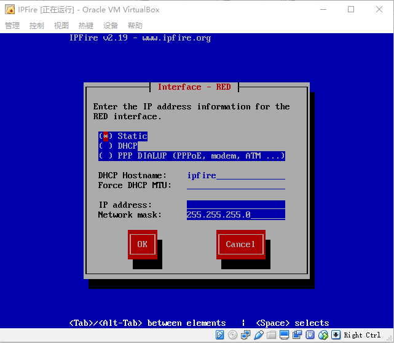The width and height of the screenshot is (394, 343).
Task: Open the 帮助 menu
Action: (x=135, y=25)
